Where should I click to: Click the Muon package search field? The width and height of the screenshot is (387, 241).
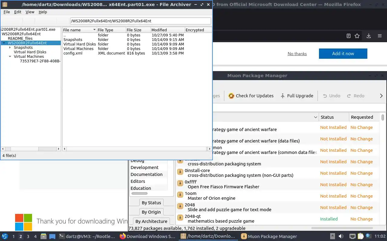[299, 107]
